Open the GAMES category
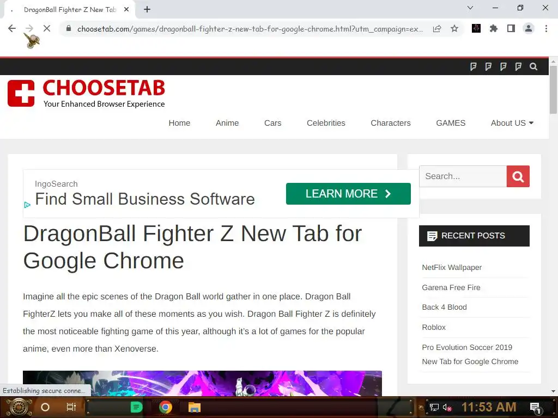The width and height of the screenshot is (558, 418). click(451, 123)
